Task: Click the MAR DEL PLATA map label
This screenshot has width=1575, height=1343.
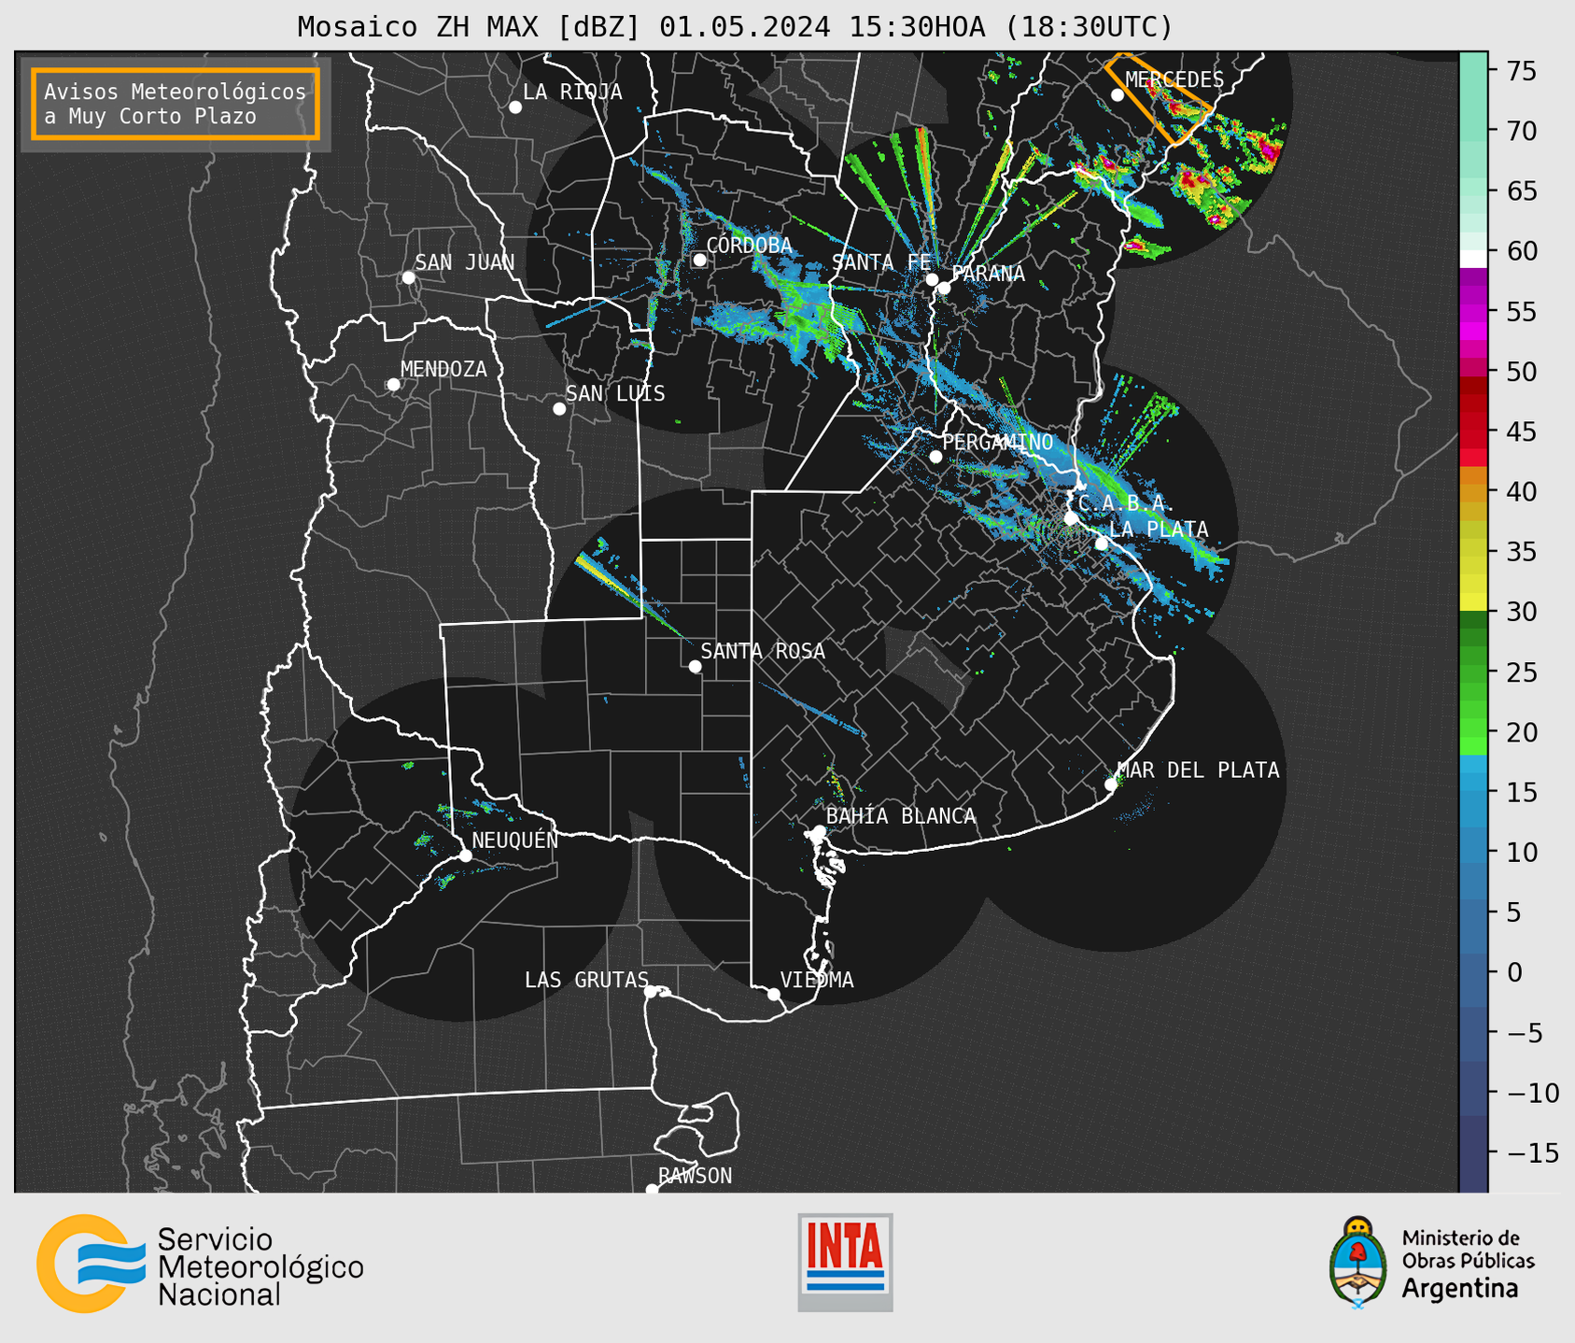Action: (x=1198, y=770)
